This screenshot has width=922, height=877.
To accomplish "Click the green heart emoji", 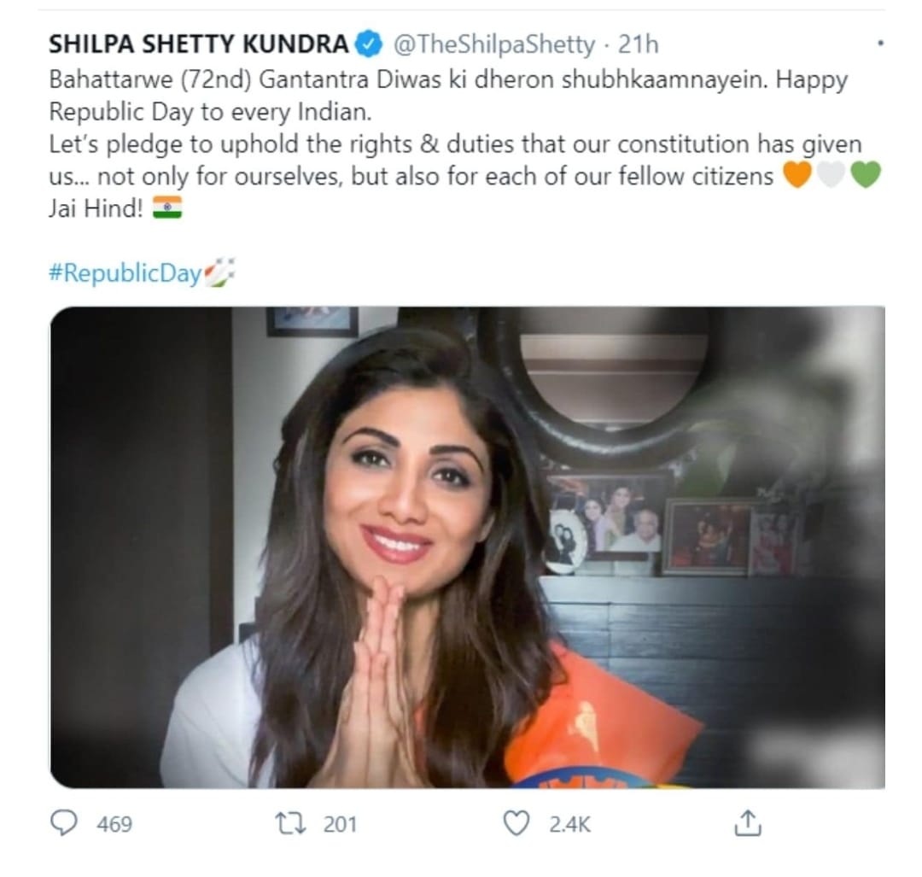I will pyautogui.click(x=866, y=175).
